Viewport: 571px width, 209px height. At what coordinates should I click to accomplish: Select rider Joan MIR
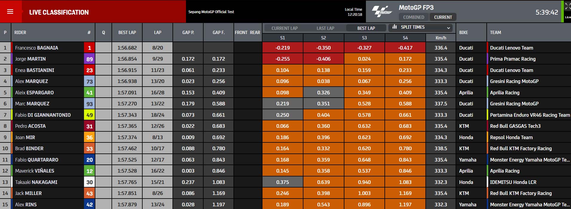(x=25, y=137)
